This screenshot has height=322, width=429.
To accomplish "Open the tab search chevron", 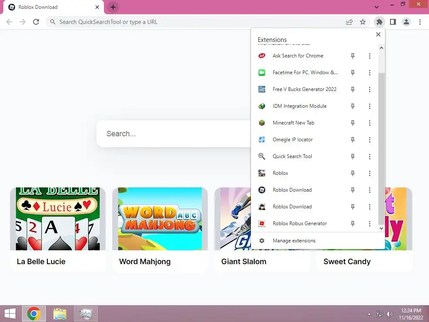I will click(377, 7).
